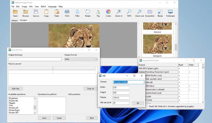Click the Output directory input field
This screenshot has width=212, height=123.
(x=35, y=59)
